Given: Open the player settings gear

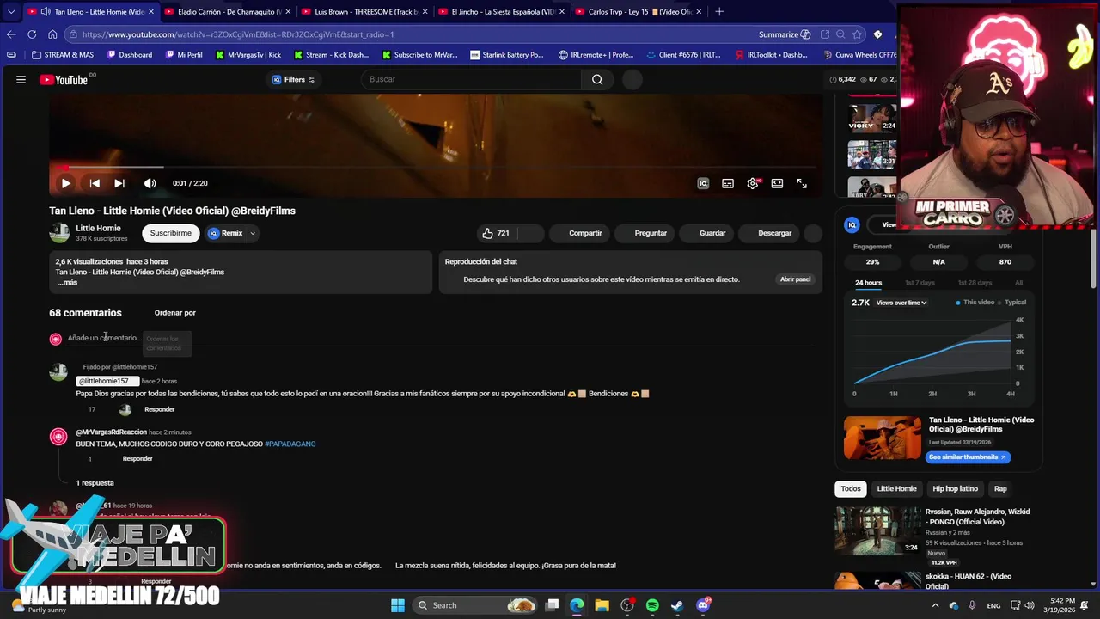Looking at the screenshot, I should coord(753,183).
